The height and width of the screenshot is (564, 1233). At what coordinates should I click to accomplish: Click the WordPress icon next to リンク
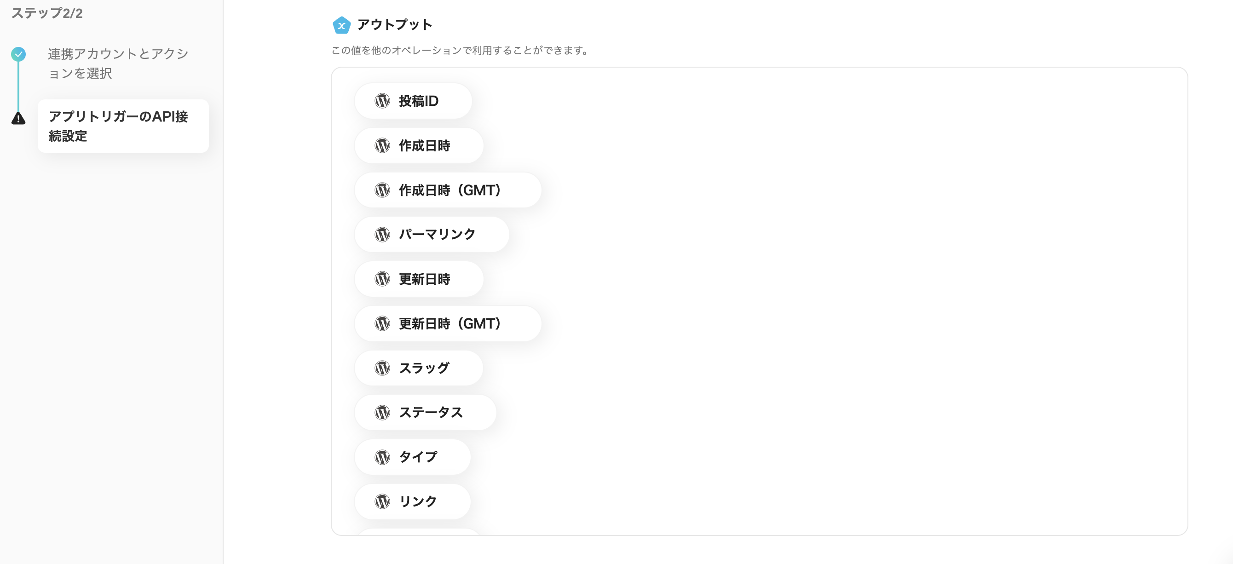(382, 501)
